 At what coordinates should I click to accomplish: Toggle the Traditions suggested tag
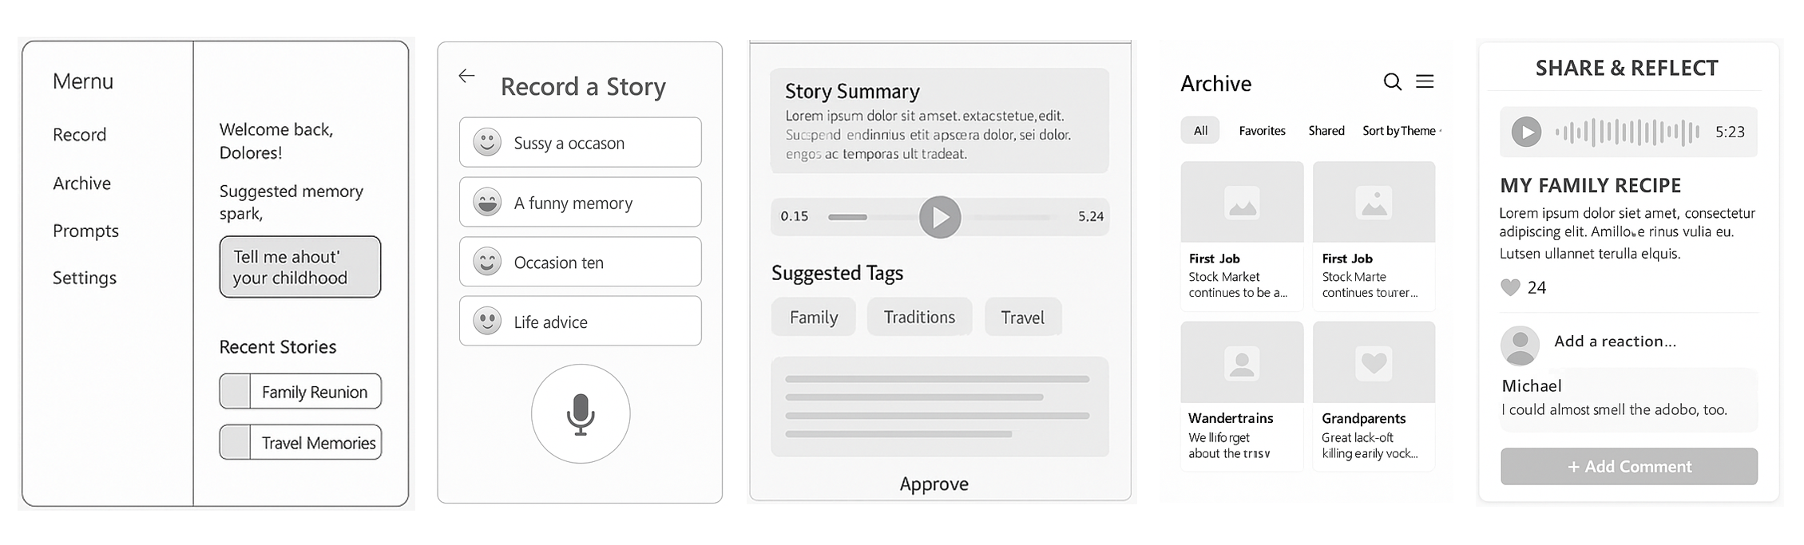click(919, 317)
